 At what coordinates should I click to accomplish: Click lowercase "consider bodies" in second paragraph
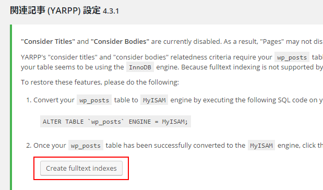pos(141,57)
